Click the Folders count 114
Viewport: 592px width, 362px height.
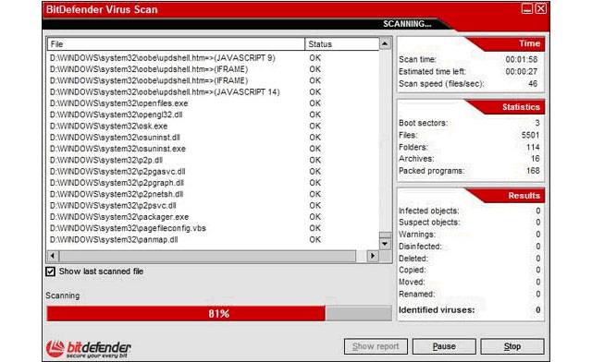[533, 147]
